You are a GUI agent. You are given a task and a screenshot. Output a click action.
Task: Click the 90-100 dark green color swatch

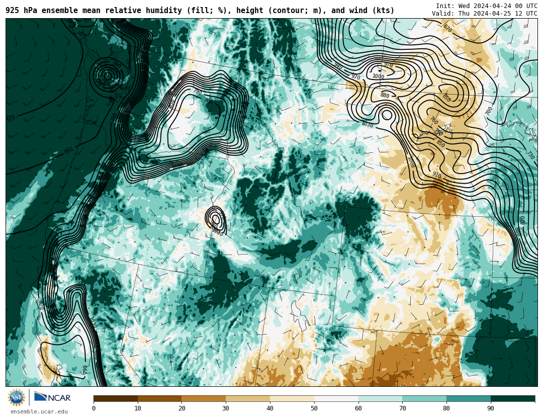click(513, 398)
